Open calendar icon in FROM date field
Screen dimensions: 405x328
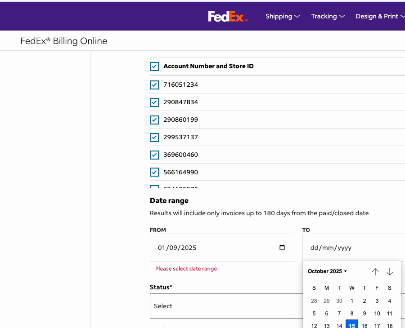click(282, 248)
